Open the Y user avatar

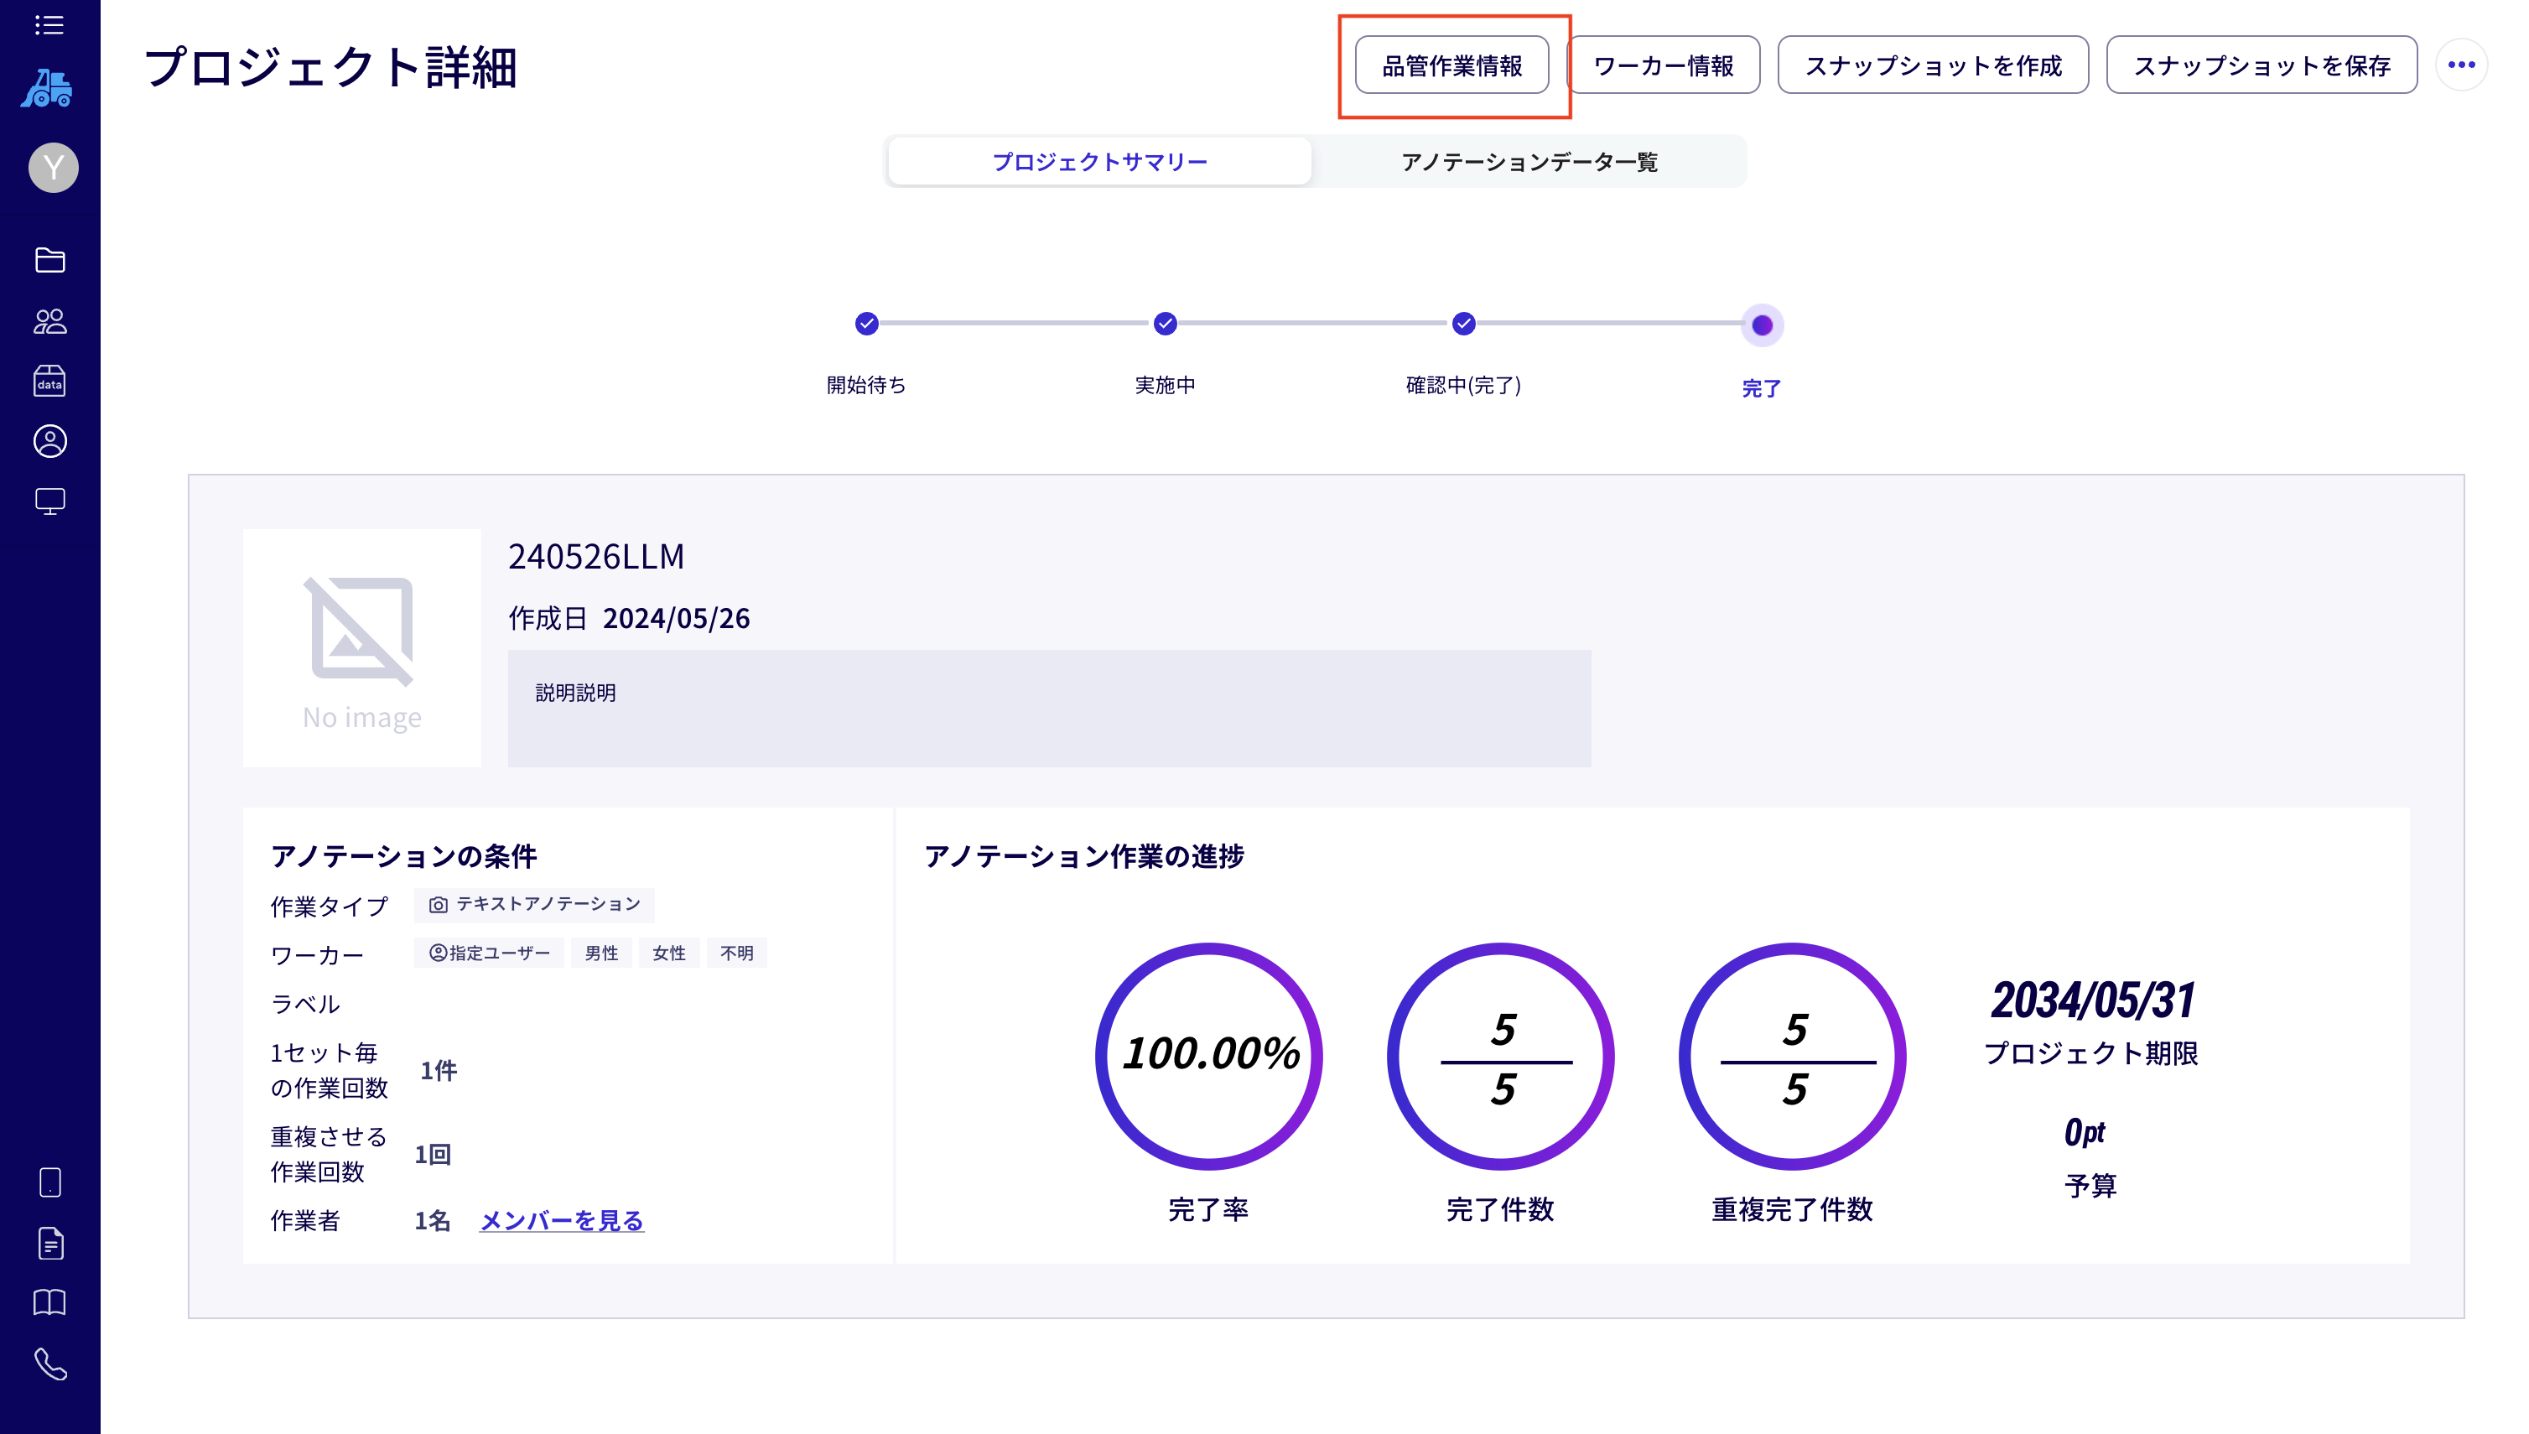pos(53,168)
